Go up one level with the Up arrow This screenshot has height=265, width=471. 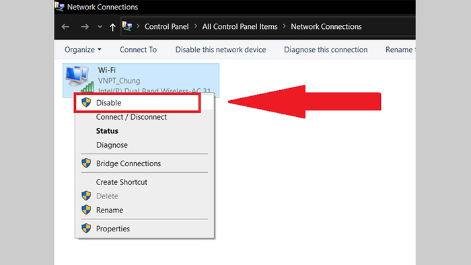click(112, 27)
